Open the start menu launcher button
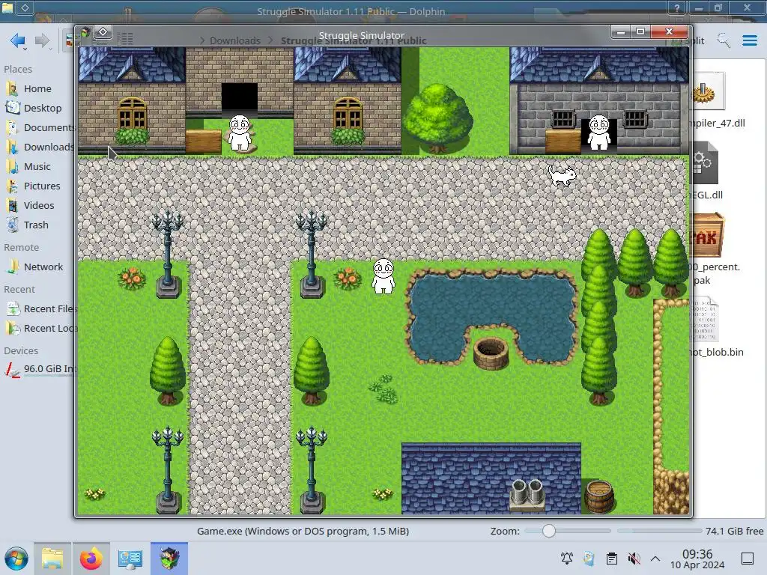This screenshot has height=575, width=767. 16,559
